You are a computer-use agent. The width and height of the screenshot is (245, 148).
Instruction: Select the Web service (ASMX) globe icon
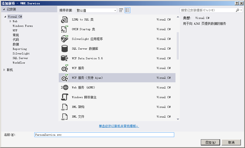coord(64,88)
